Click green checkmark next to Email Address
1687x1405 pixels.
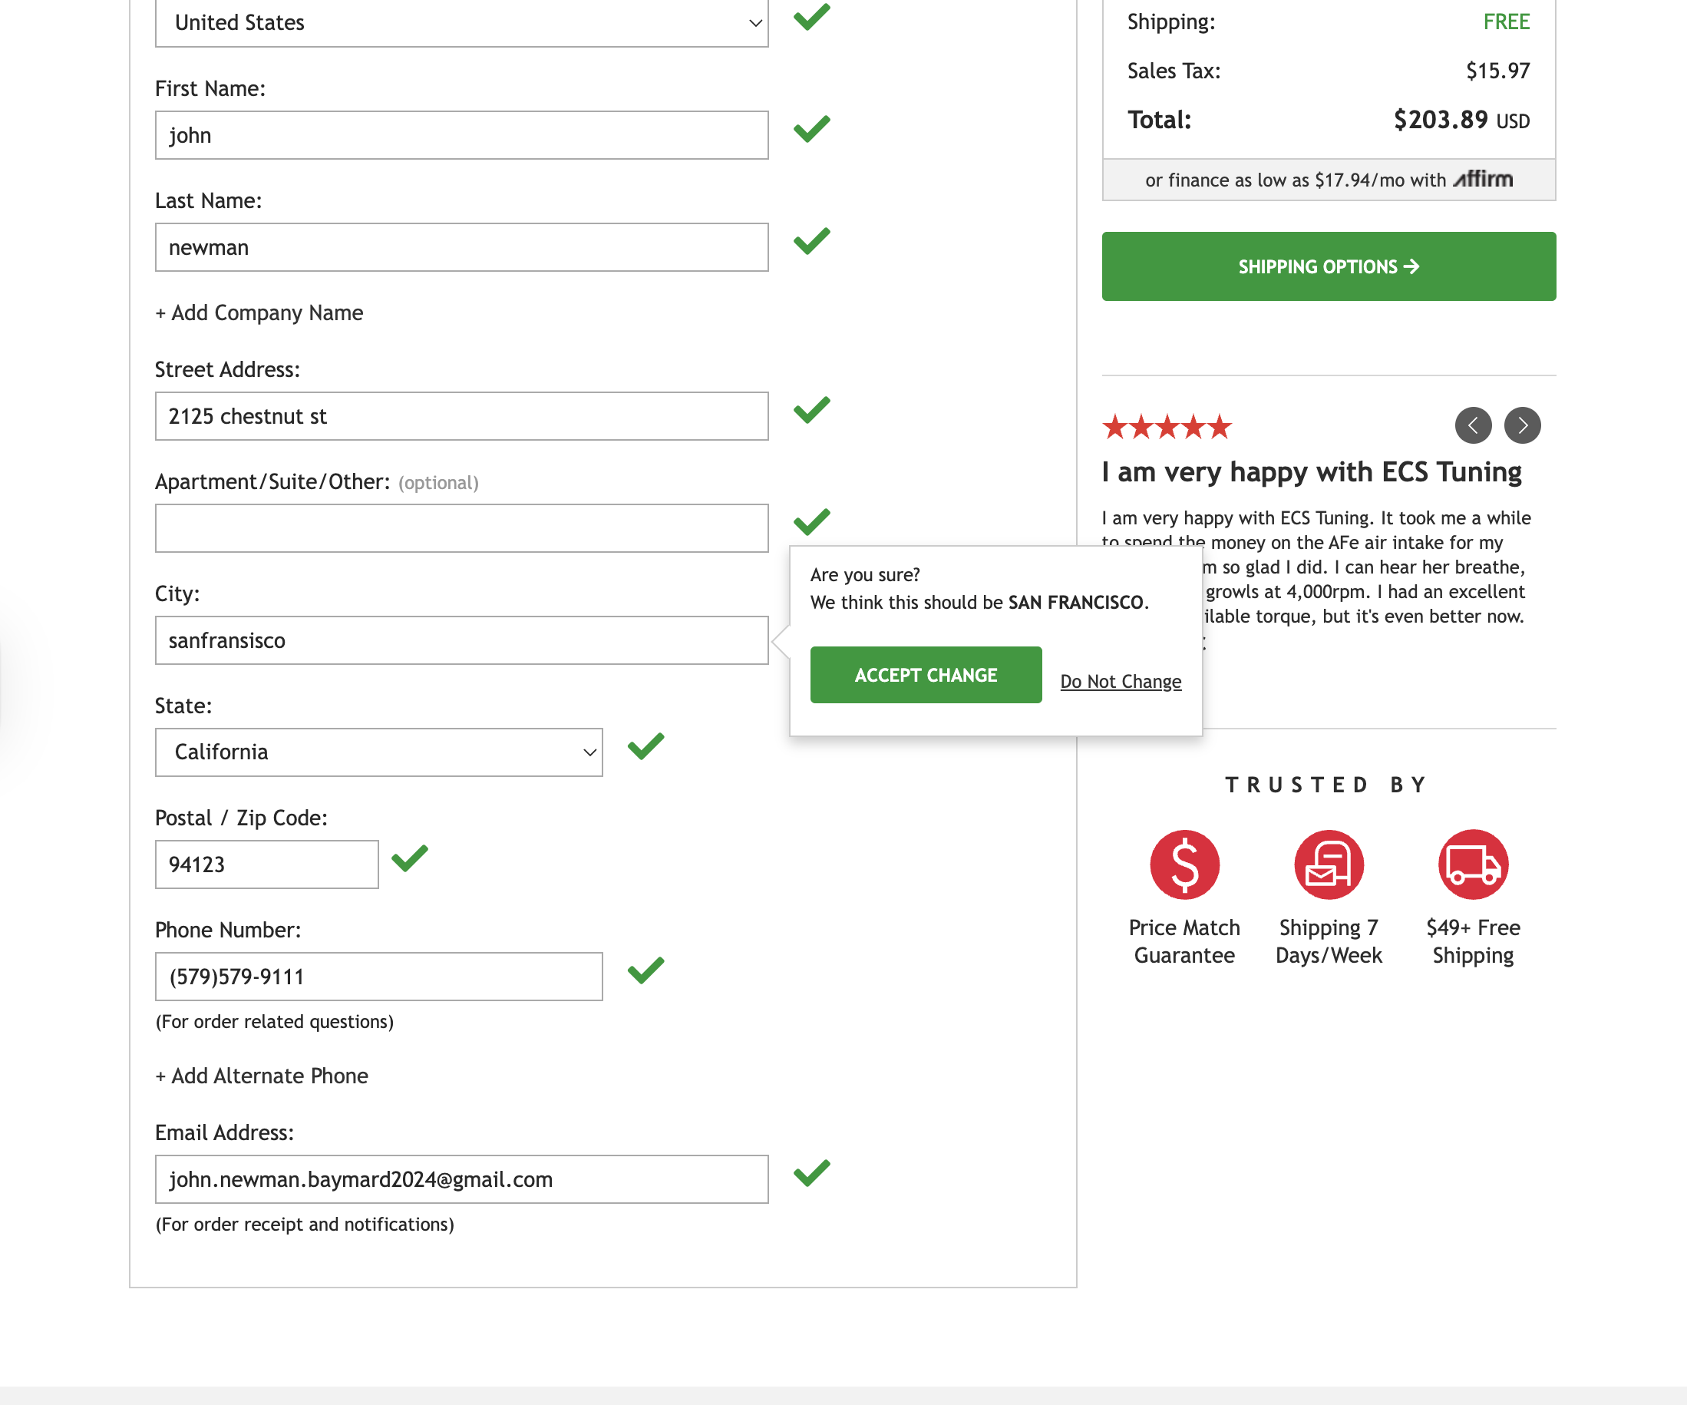[x=811, y=1173]
